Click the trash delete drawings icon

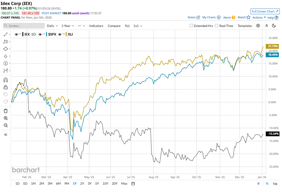(x=5, y=111)
